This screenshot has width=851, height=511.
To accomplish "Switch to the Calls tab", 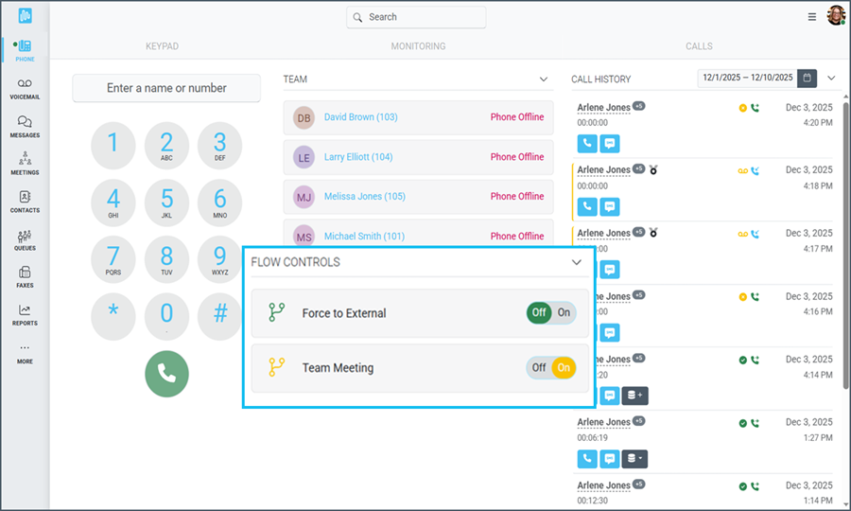I will tap(699, 46).
